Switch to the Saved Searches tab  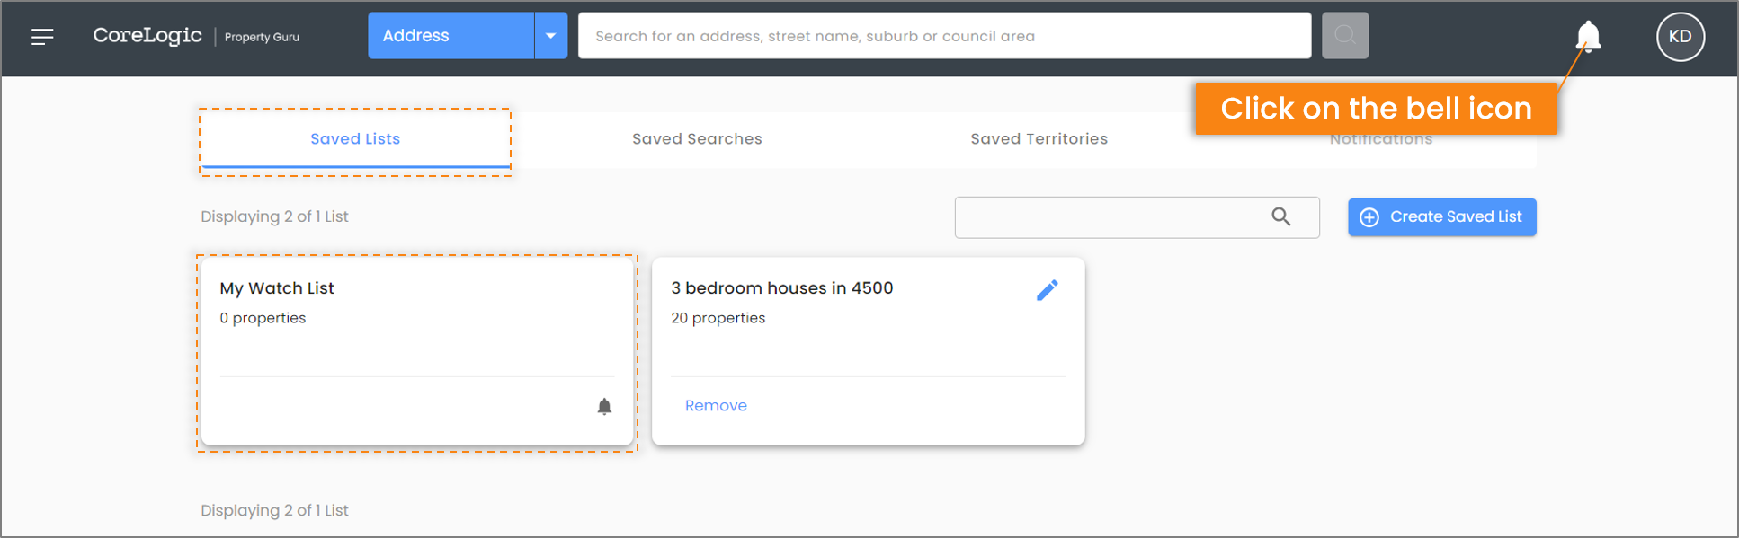[697, 139]
